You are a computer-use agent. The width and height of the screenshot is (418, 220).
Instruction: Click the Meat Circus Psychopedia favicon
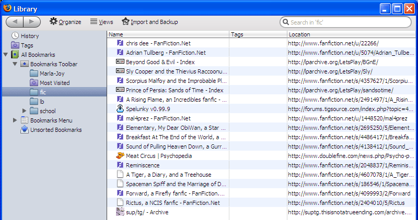[120, 156]
